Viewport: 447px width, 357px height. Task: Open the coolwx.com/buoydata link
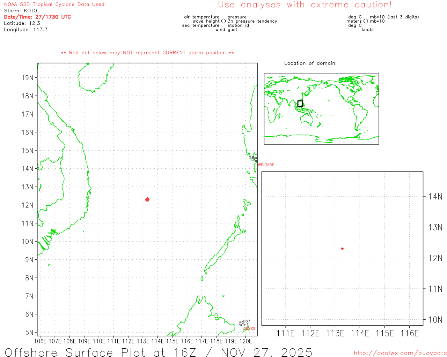(400, 353)
